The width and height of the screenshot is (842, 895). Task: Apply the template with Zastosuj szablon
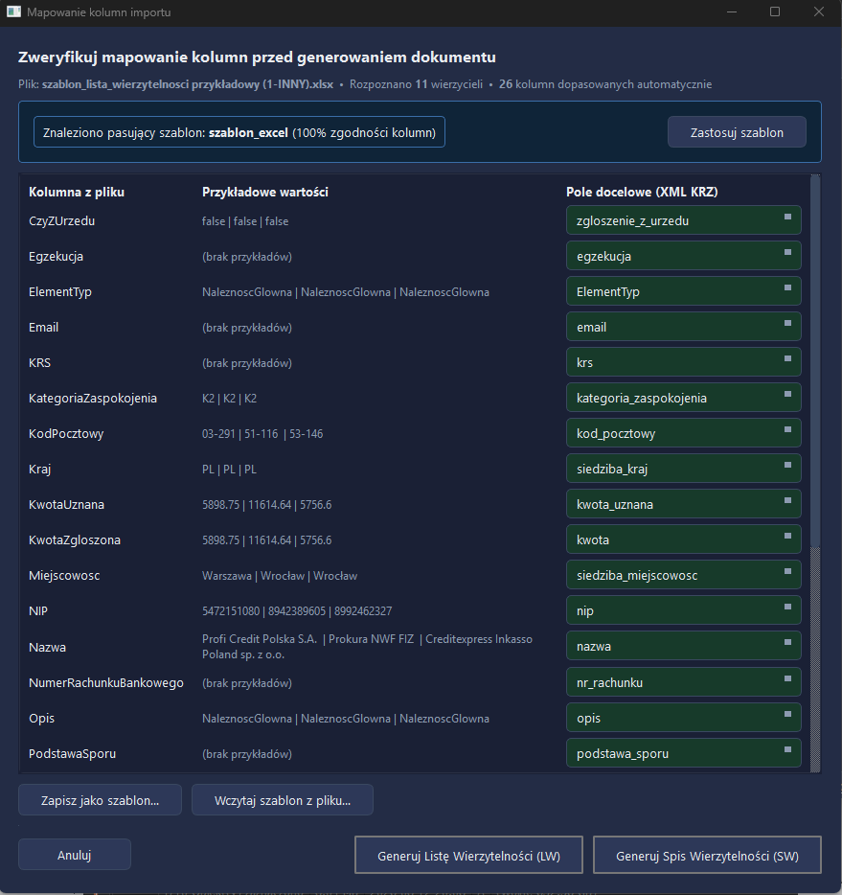[x=737, y=132]
